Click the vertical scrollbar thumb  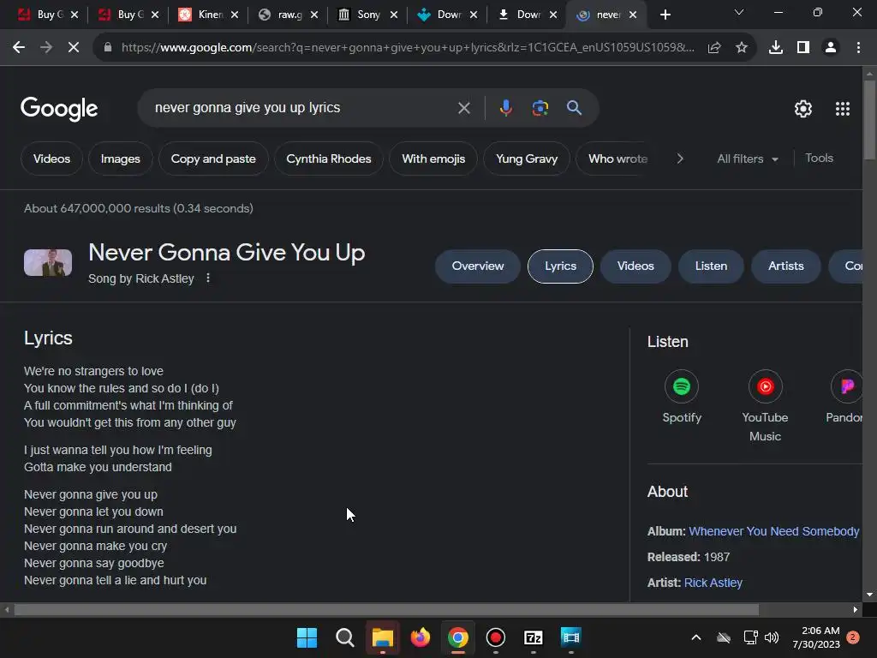coord(869,120)
